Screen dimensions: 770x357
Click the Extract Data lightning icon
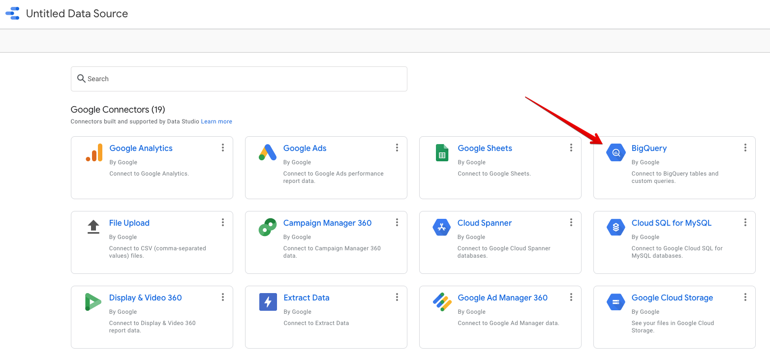point(268,302)
